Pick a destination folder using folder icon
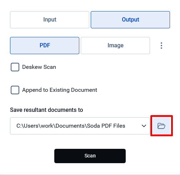This screenshot has width=180, height=175. pos(161,126)
